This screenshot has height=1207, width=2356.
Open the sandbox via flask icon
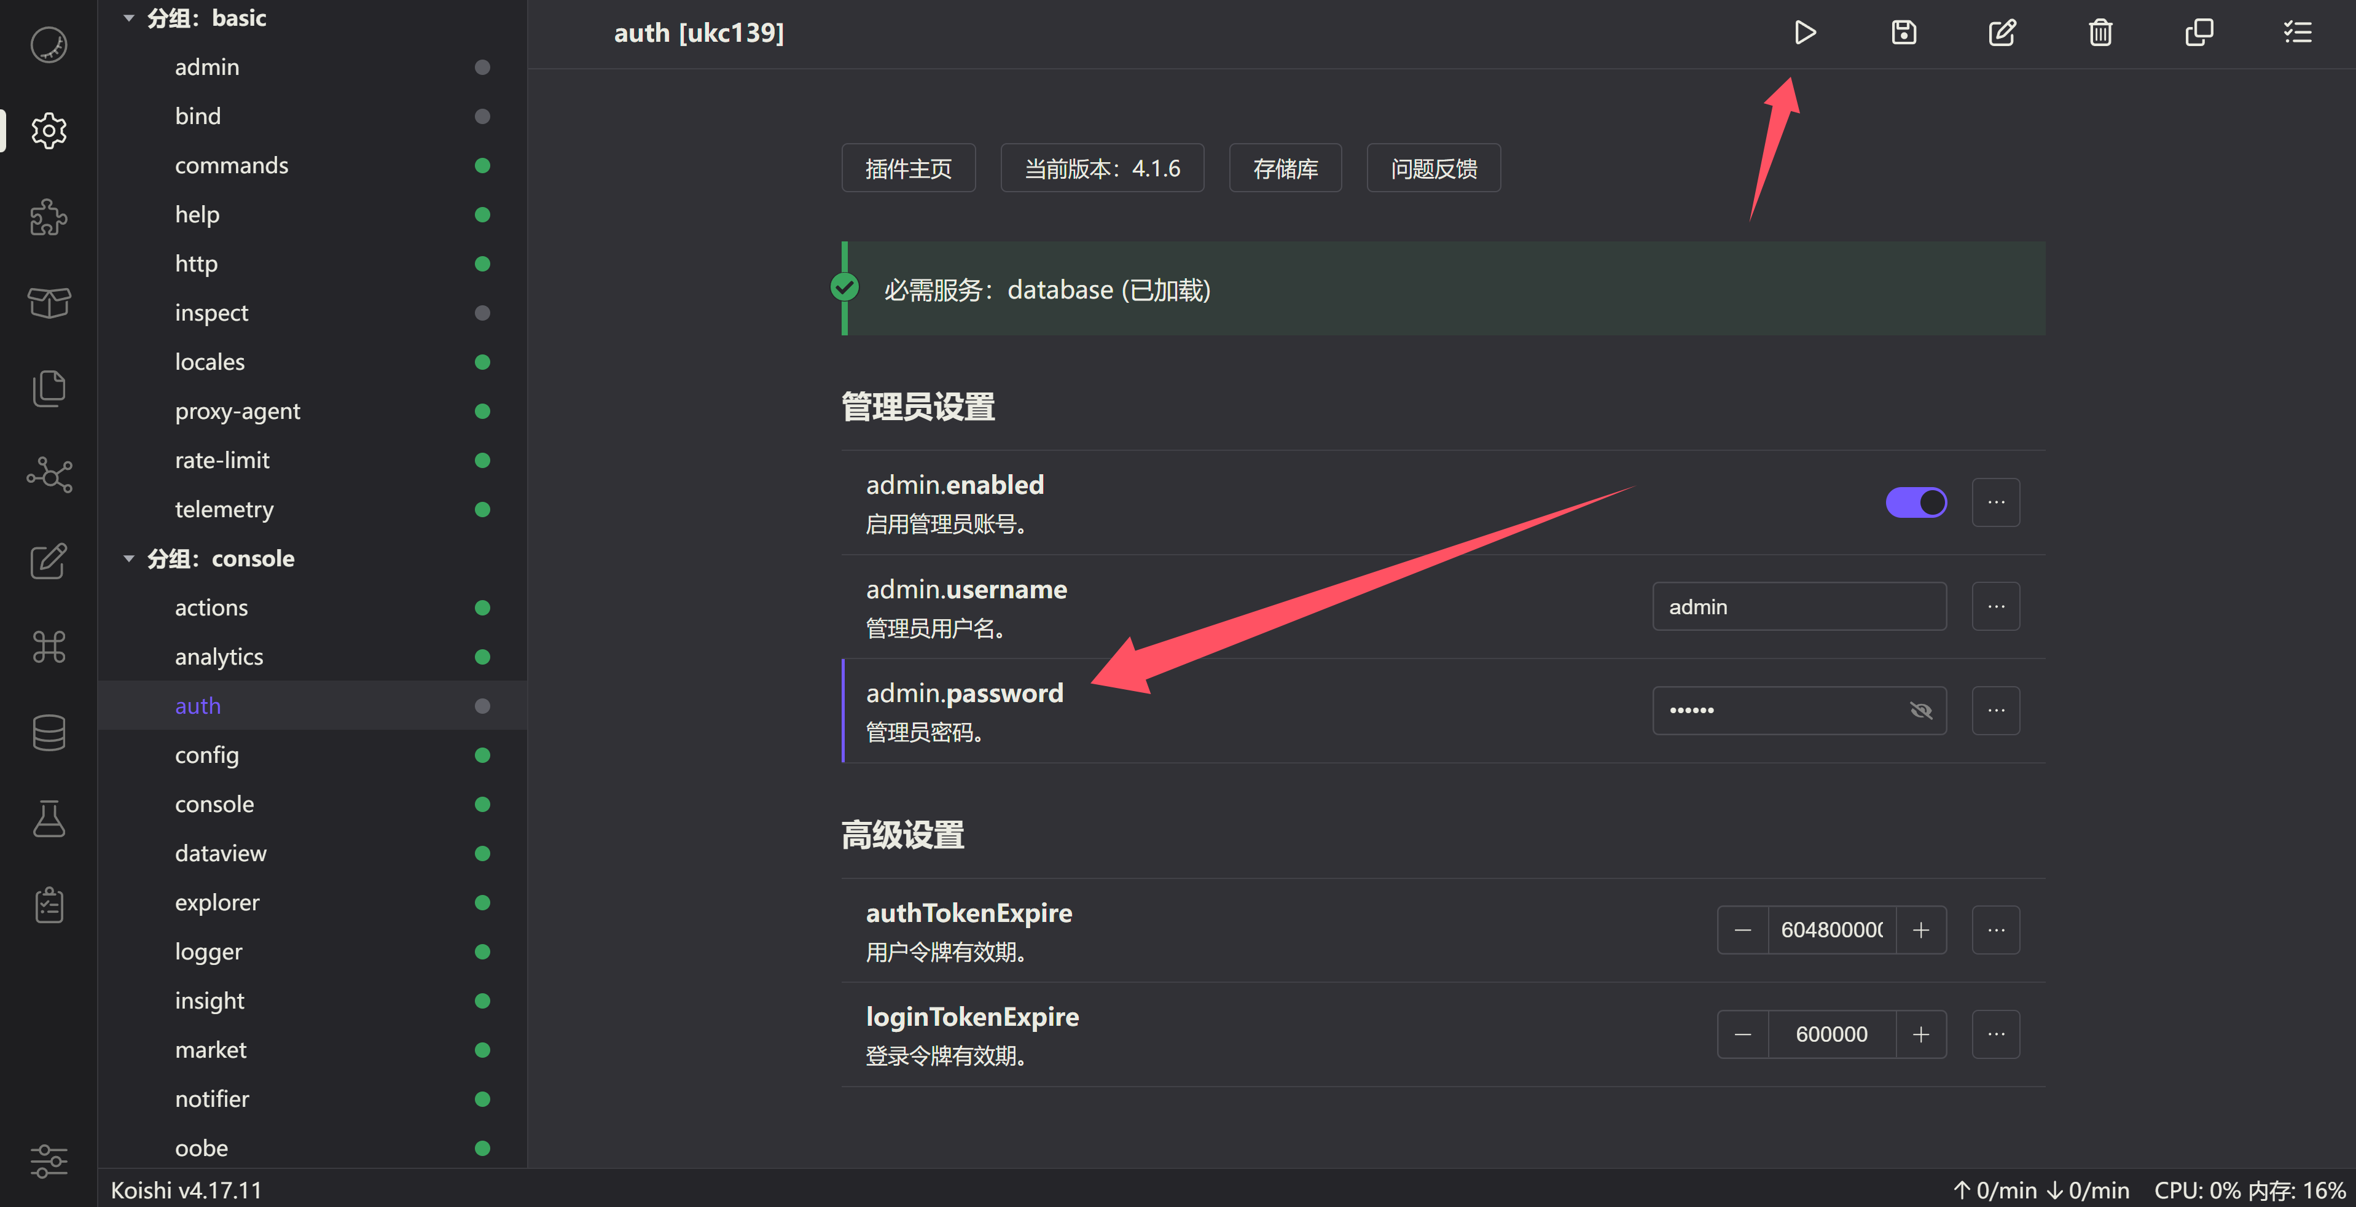coord(49,818)
